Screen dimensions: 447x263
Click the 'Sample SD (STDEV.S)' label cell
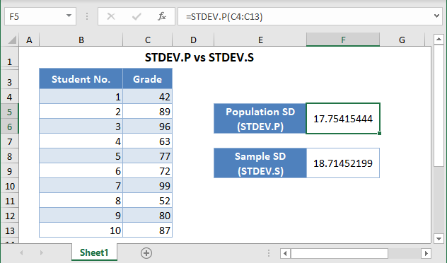pos(260,163)
